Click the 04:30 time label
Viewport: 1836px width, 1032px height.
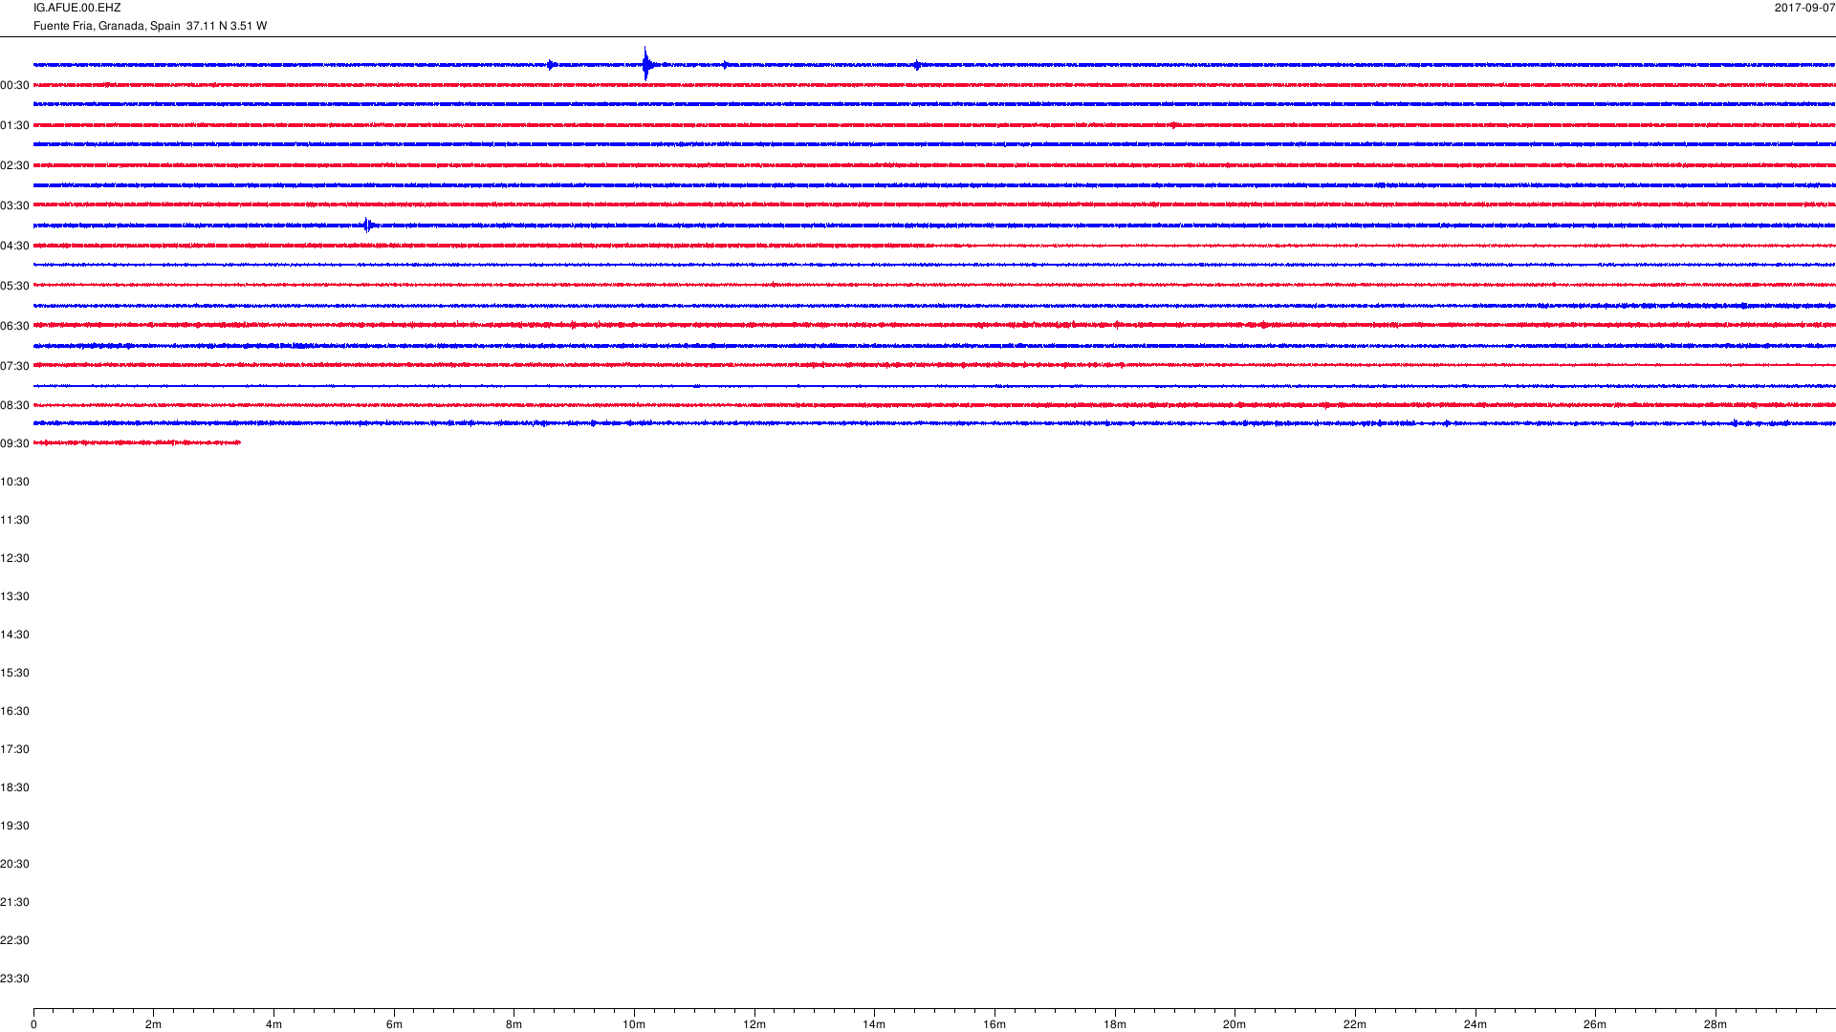click(14, 246)
